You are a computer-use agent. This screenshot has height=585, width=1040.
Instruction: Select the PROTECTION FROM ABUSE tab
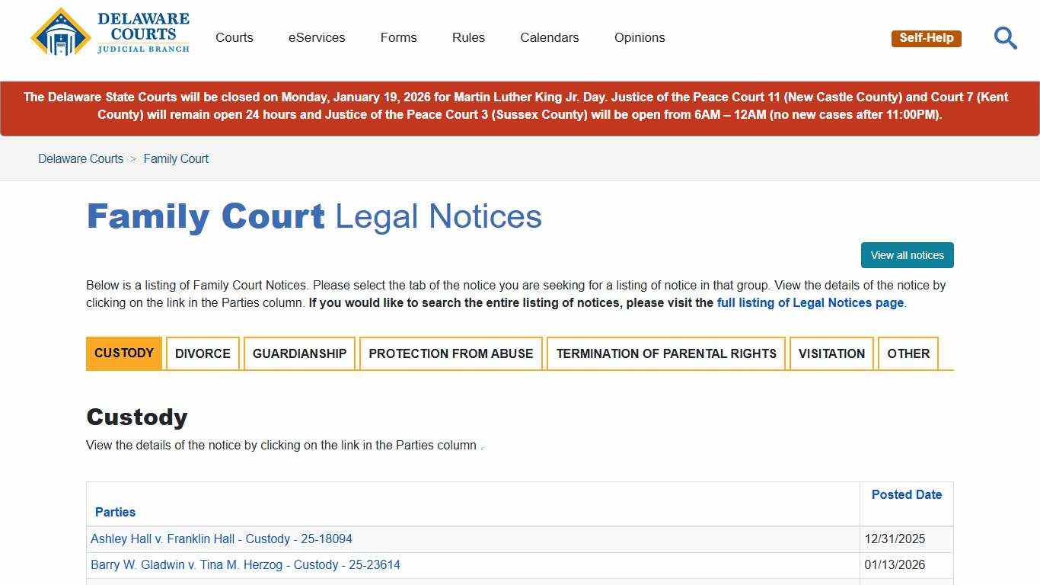pos(451,353)
